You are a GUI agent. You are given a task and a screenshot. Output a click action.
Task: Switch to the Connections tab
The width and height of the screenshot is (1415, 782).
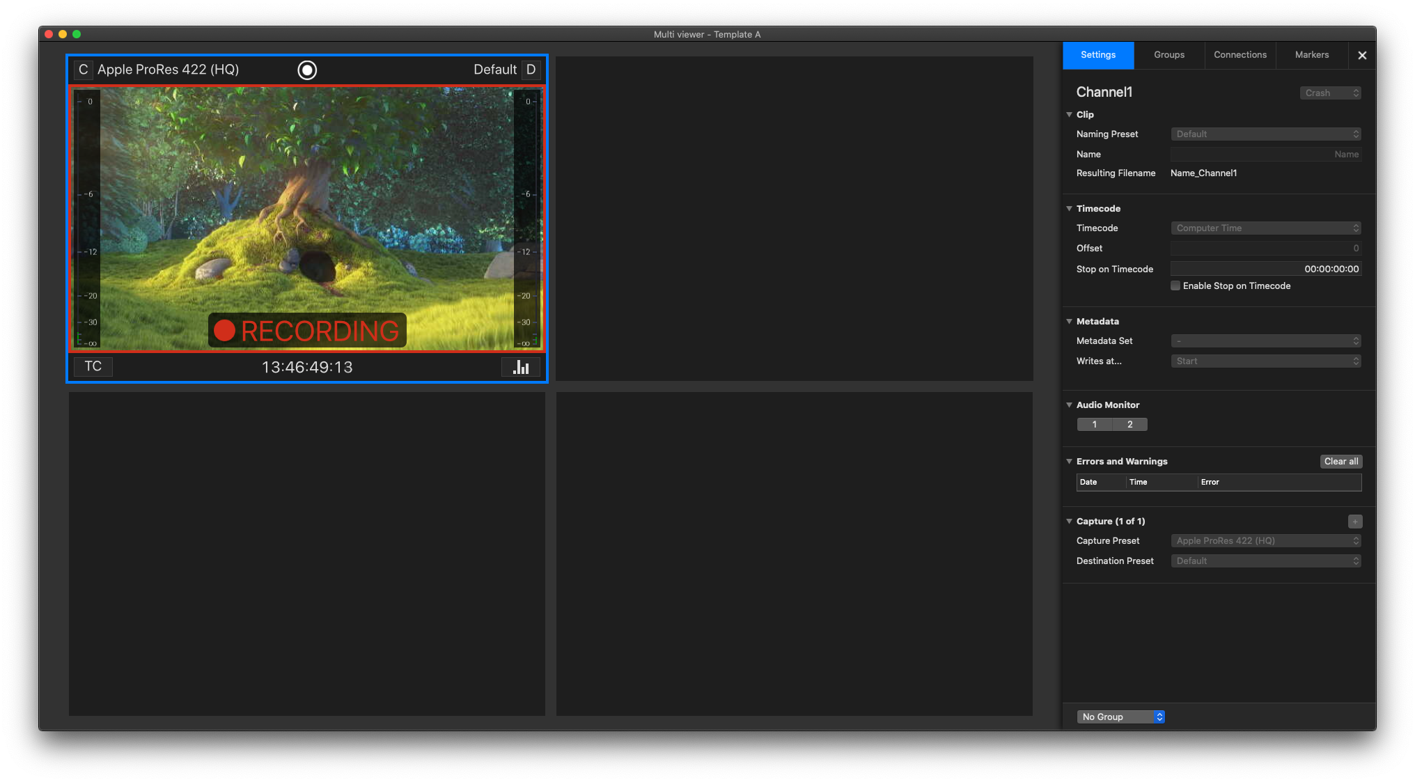pyautogui.click(x=1240, y=55)
